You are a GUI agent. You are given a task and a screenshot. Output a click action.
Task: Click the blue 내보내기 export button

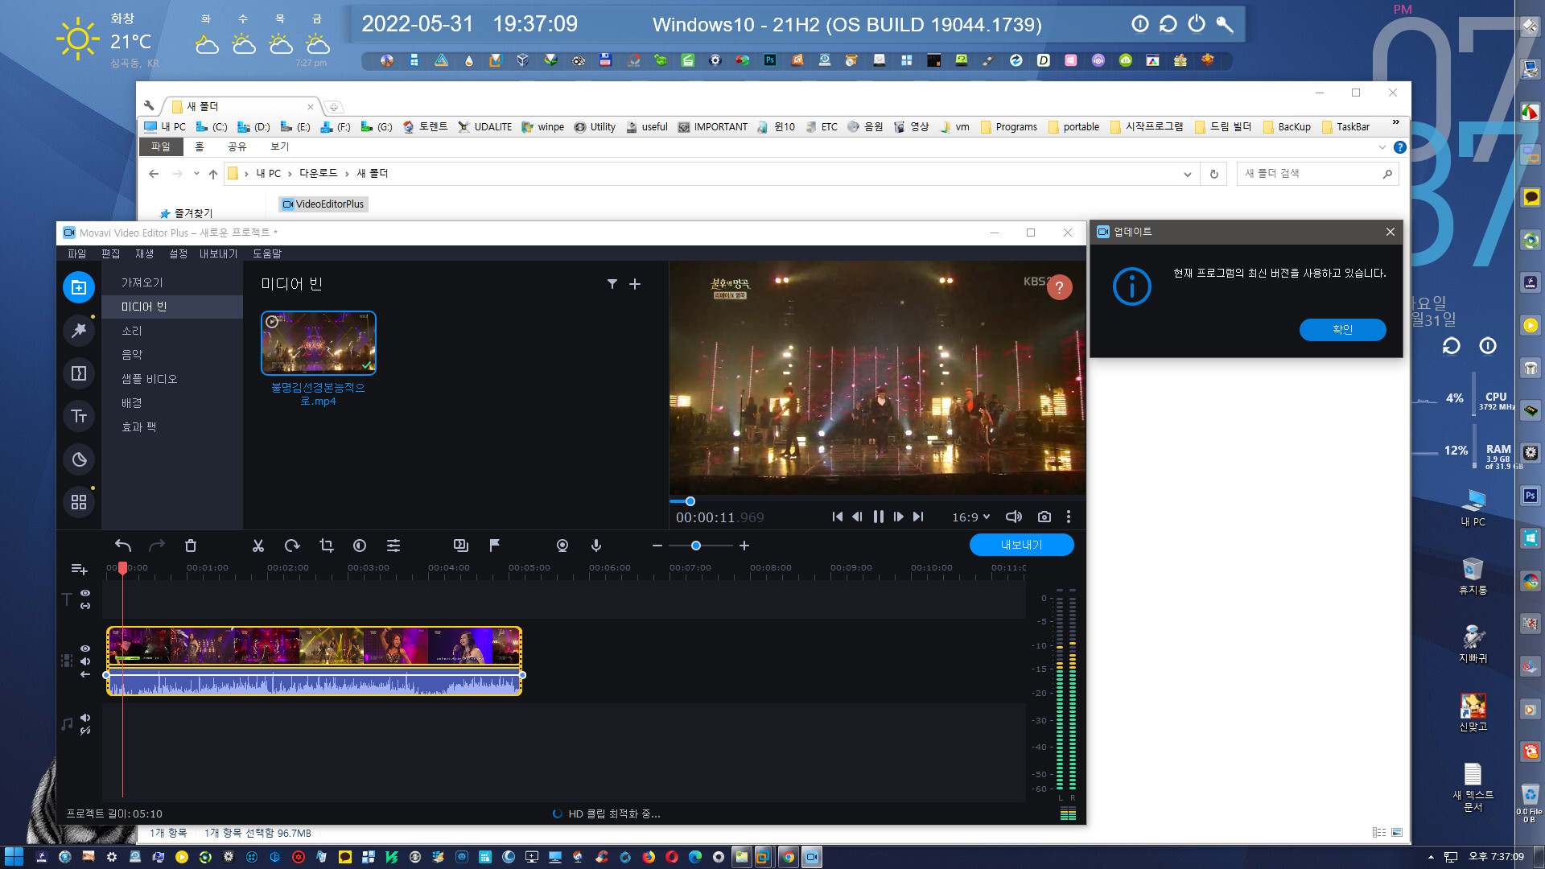pos(1021,545)
